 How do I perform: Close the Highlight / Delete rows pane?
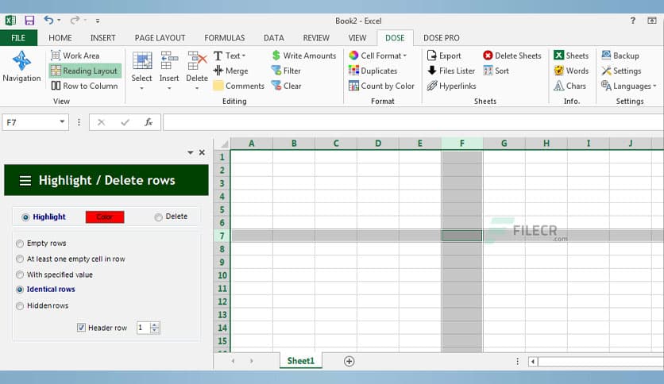(x=202, y=152)
